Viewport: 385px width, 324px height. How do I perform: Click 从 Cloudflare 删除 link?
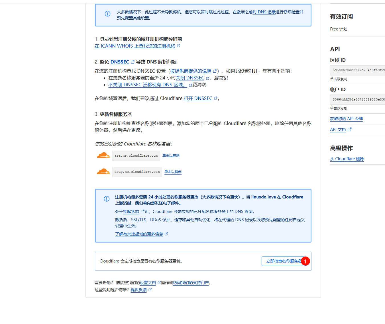(347, 159)
